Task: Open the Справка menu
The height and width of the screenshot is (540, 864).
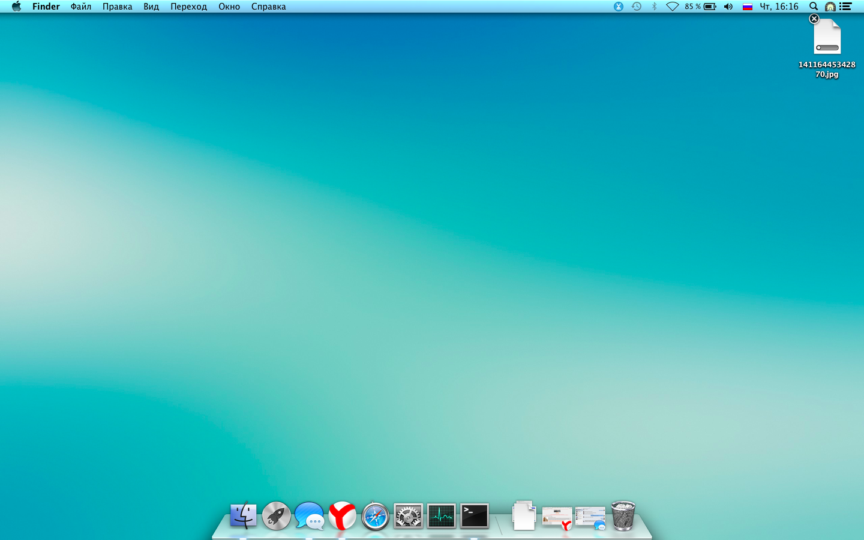Action: tap(268, 7)
